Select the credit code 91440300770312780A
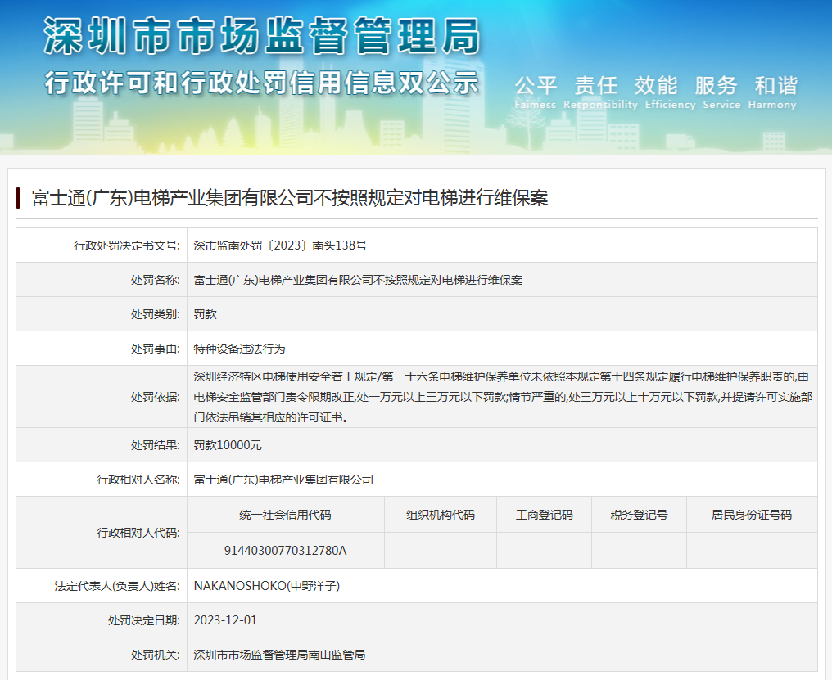Viewport: 832px width, 680px height. point(286,551)
